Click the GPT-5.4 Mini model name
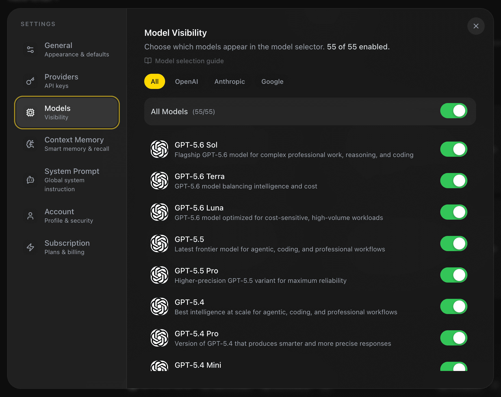 point(198,365)
